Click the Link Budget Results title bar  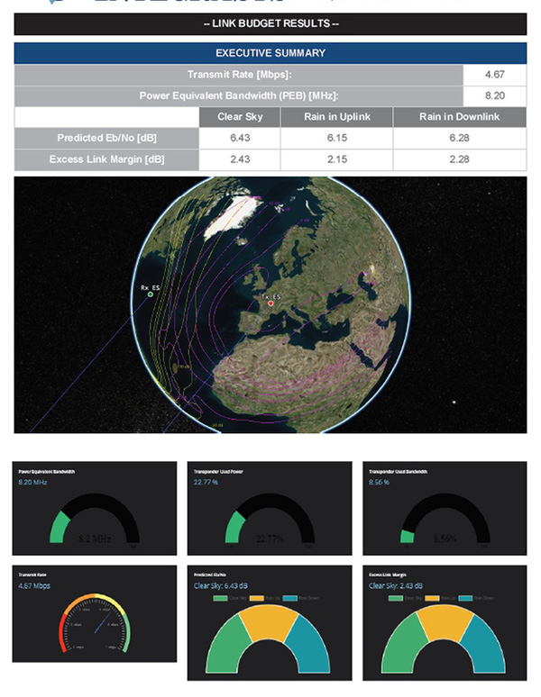[x=270, y=23]
